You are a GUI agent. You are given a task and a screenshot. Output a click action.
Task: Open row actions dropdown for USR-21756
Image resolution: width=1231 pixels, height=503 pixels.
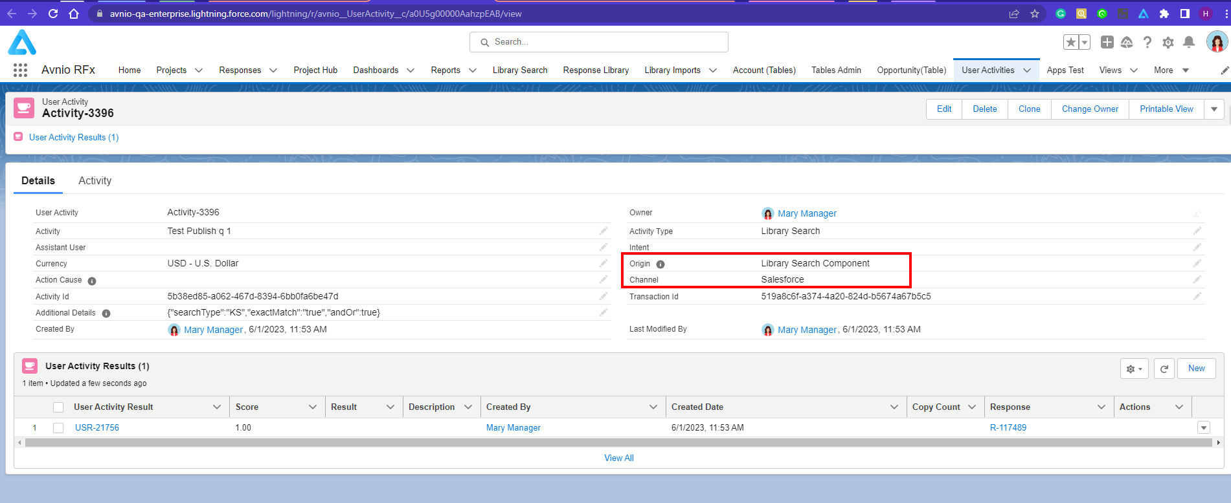coord(1203,427)
